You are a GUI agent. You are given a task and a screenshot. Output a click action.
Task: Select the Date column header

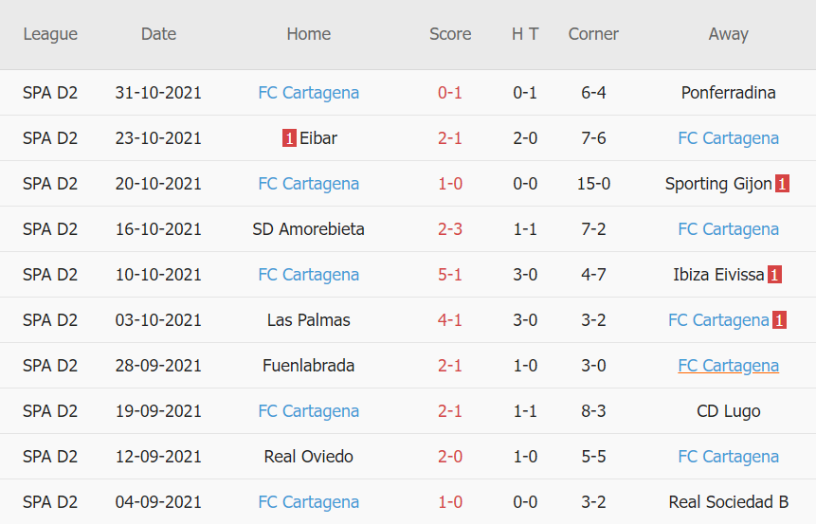pyautogui.click(x=158, y=34)
